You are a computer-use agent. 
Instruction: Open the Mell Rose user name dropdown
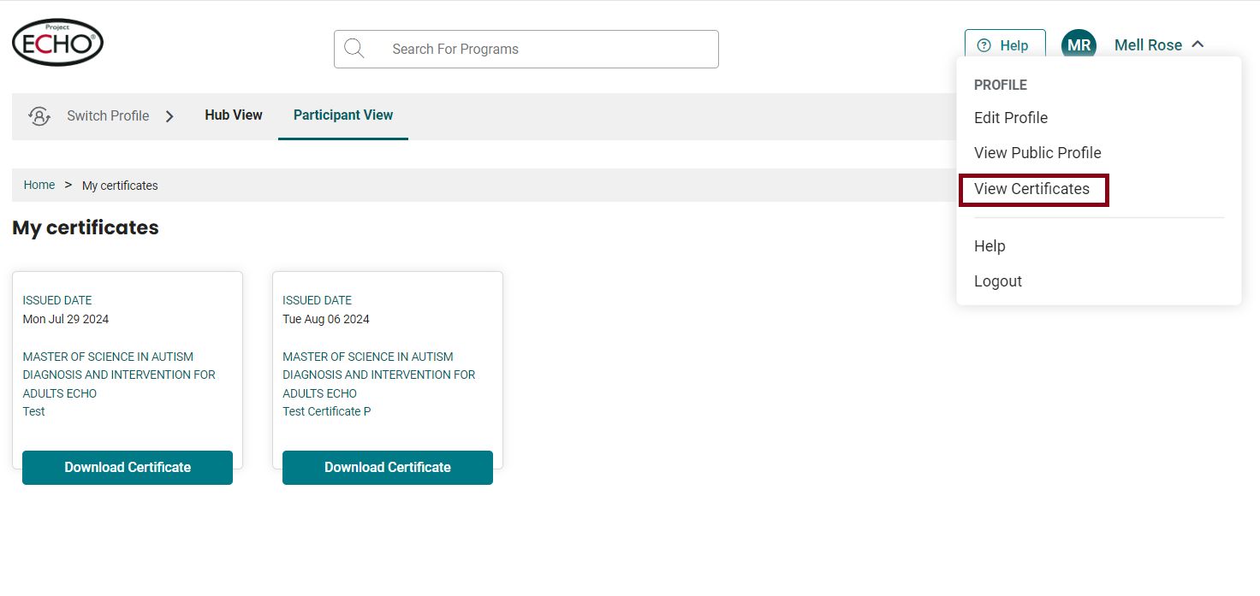(x=1148, y=45)
